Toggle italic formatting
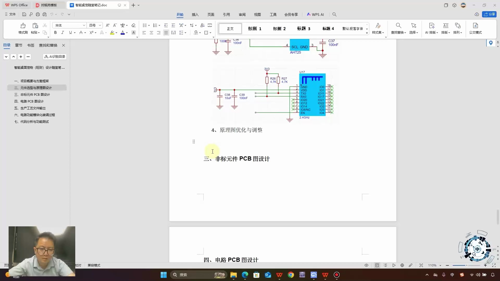Viewport: 500px width, 281px height. pyautogui.click(x=63, y=33)
